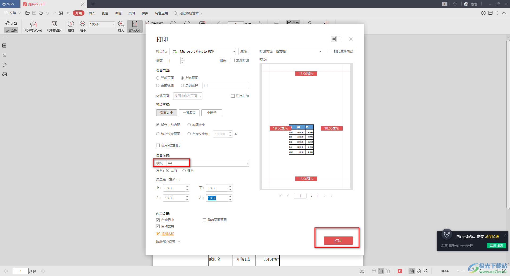
Task: Click the printer icon in quick toolbar
Action: pyautogui.click(x=41, y=13)
